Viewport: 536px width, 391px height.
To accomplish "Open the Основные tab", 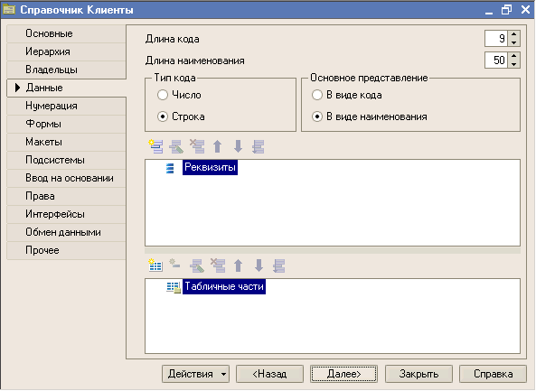I will coord(66,33).
